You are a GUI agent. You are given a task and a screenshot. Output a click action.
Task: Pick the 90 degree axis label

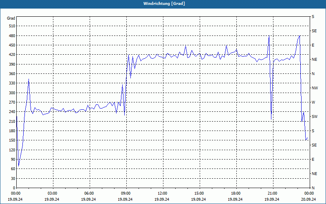[x=13, y=160]
